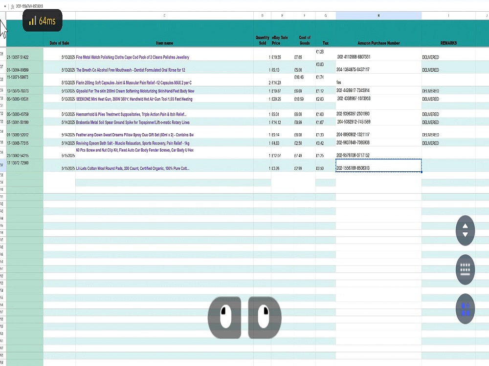Image resolution: width=489 pixels, height=366 pixels.
Task: Select column I header
Action: (x=448, y=16)
